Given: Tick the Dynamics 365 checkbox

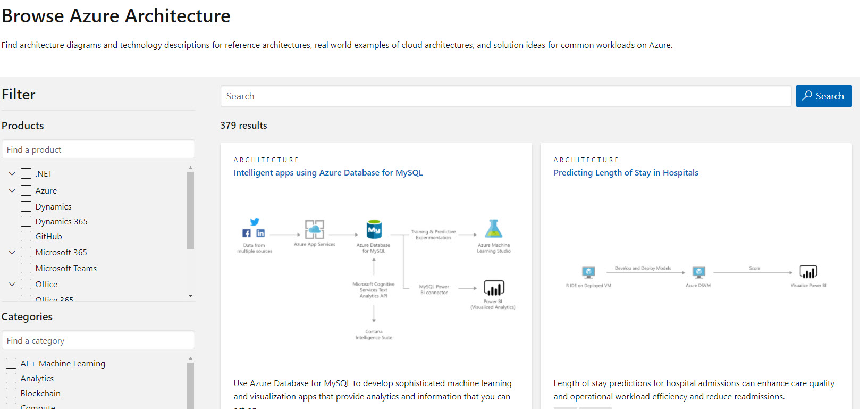Looking at the screenshot, I should [x=26, y=221].
